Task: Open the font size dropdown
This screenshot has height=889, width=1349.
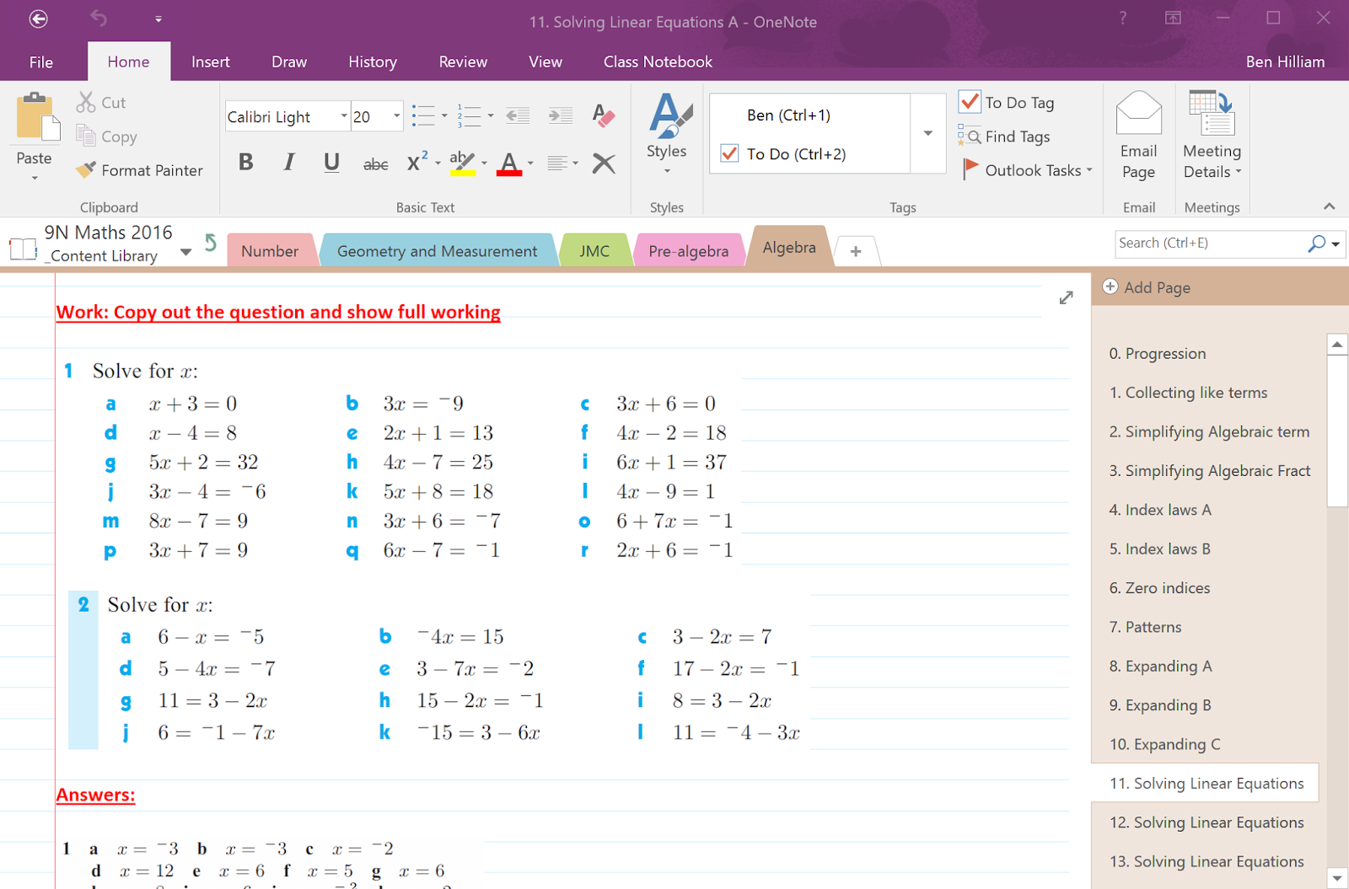Action: pos(395,116)
